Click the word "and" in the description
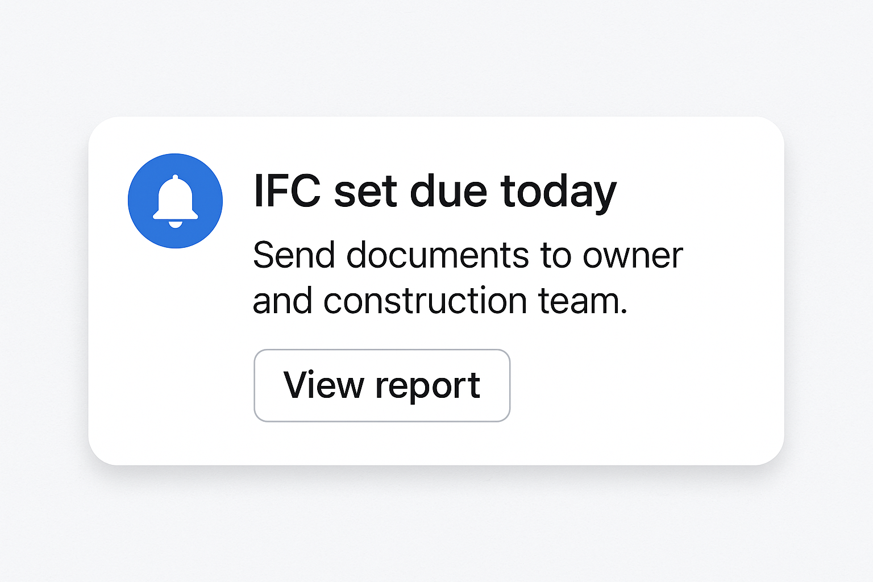873x582 pixels. point(282,301)
